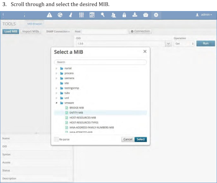The image size is (217, 183).
Task: Open the admin user menu
Action: (x=204, y=15)
